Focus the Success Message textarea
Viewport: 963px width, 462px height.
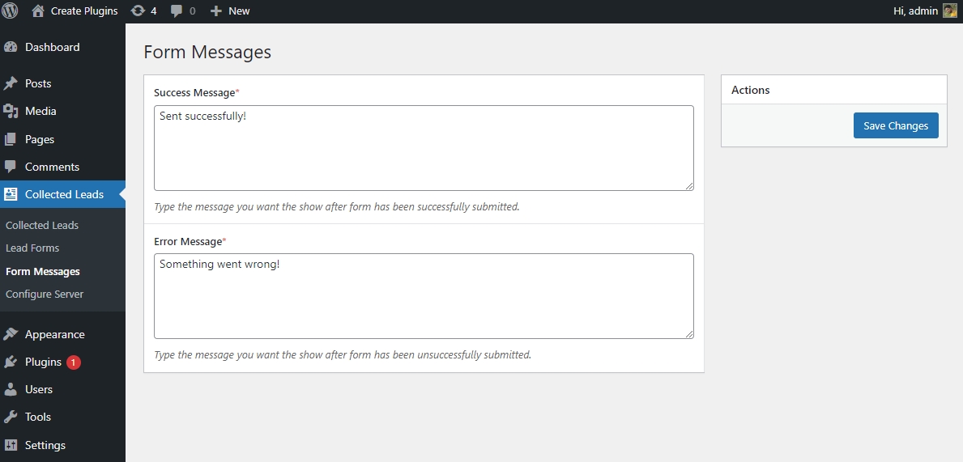tap(424, 148)
